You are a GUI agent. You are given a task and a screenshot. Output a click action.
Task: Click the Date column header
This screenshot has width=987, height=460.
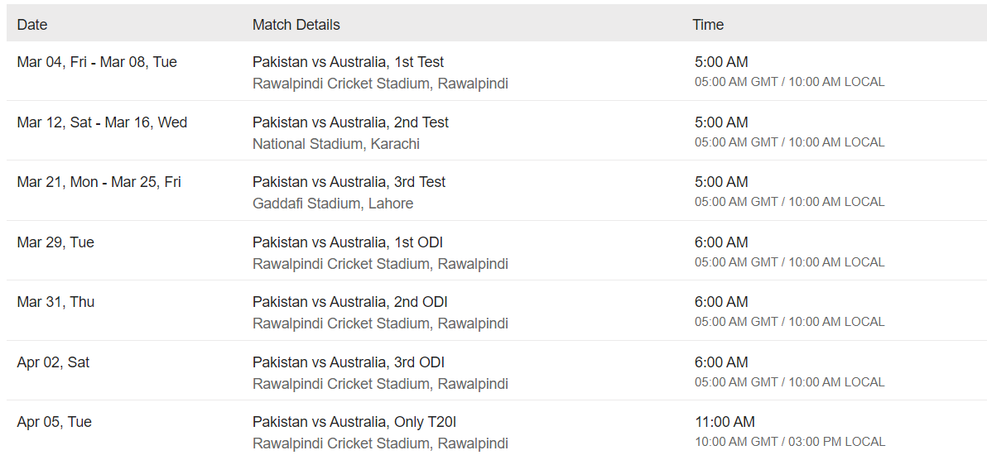tap(32, 25)
